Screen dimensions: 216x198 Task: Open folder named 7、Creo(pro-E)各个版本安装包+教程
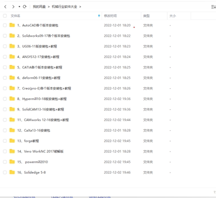click(44, 88)
